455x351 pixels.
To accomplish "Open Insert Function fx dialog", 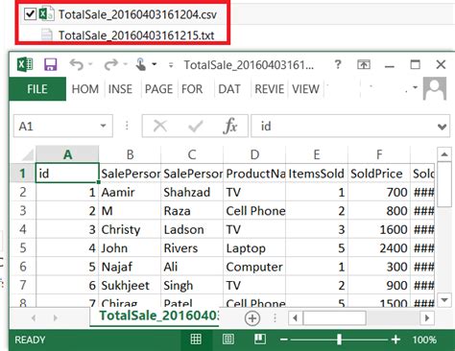I will click(230, 126).
